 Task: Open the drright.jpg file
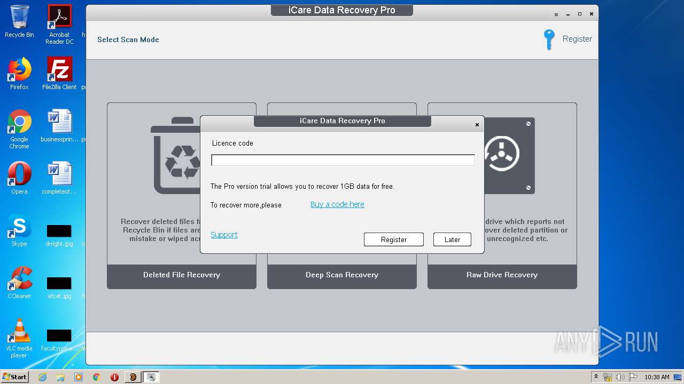click(59, 236)
